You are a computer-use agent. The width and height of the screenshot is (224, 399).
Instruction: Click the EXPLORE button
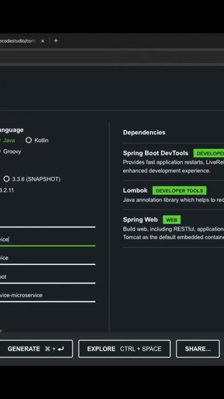(x=124, y=349)
